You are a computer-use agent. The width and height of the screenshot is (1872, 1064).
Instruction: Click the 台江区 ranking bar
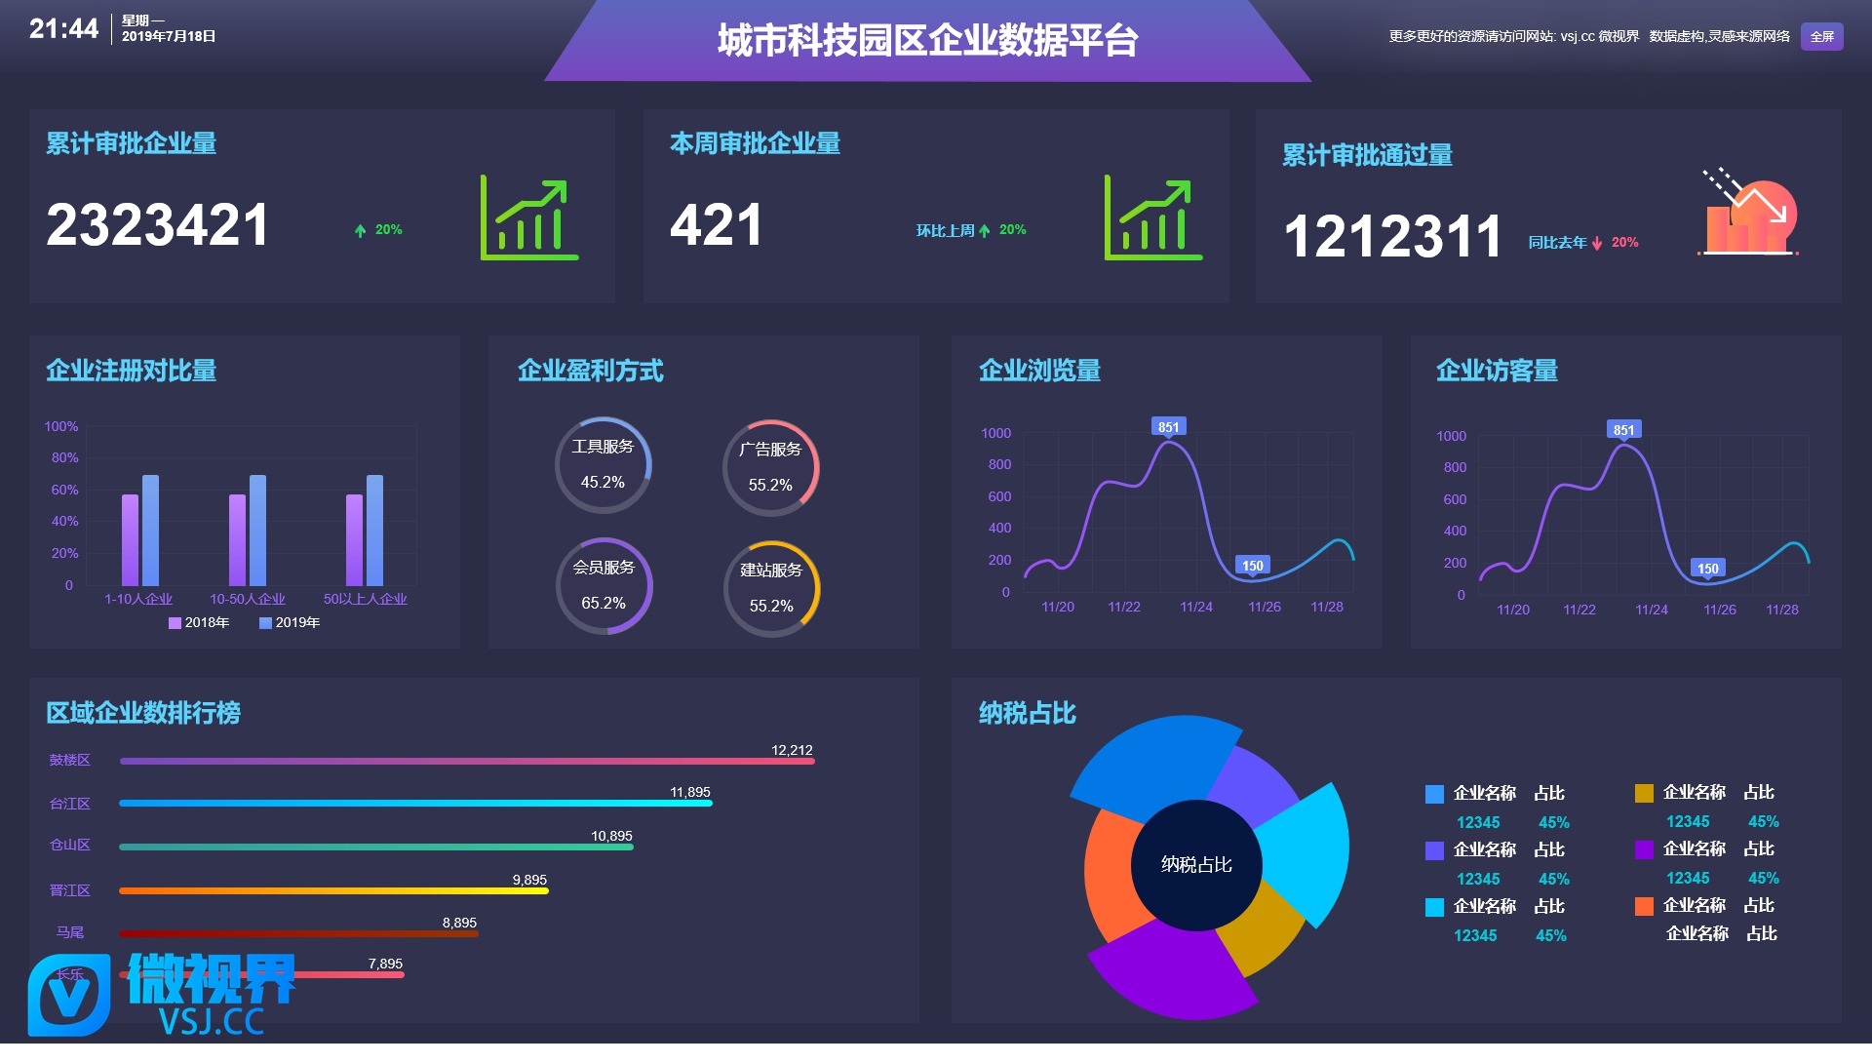(x=415, y=804)
